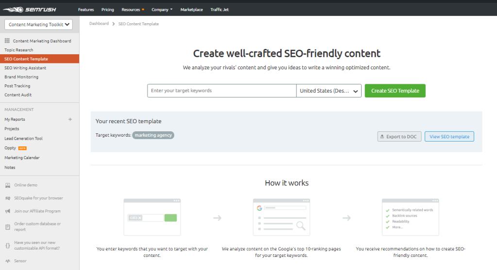Click the breadcrumb chevron separator

coord(113,24)
